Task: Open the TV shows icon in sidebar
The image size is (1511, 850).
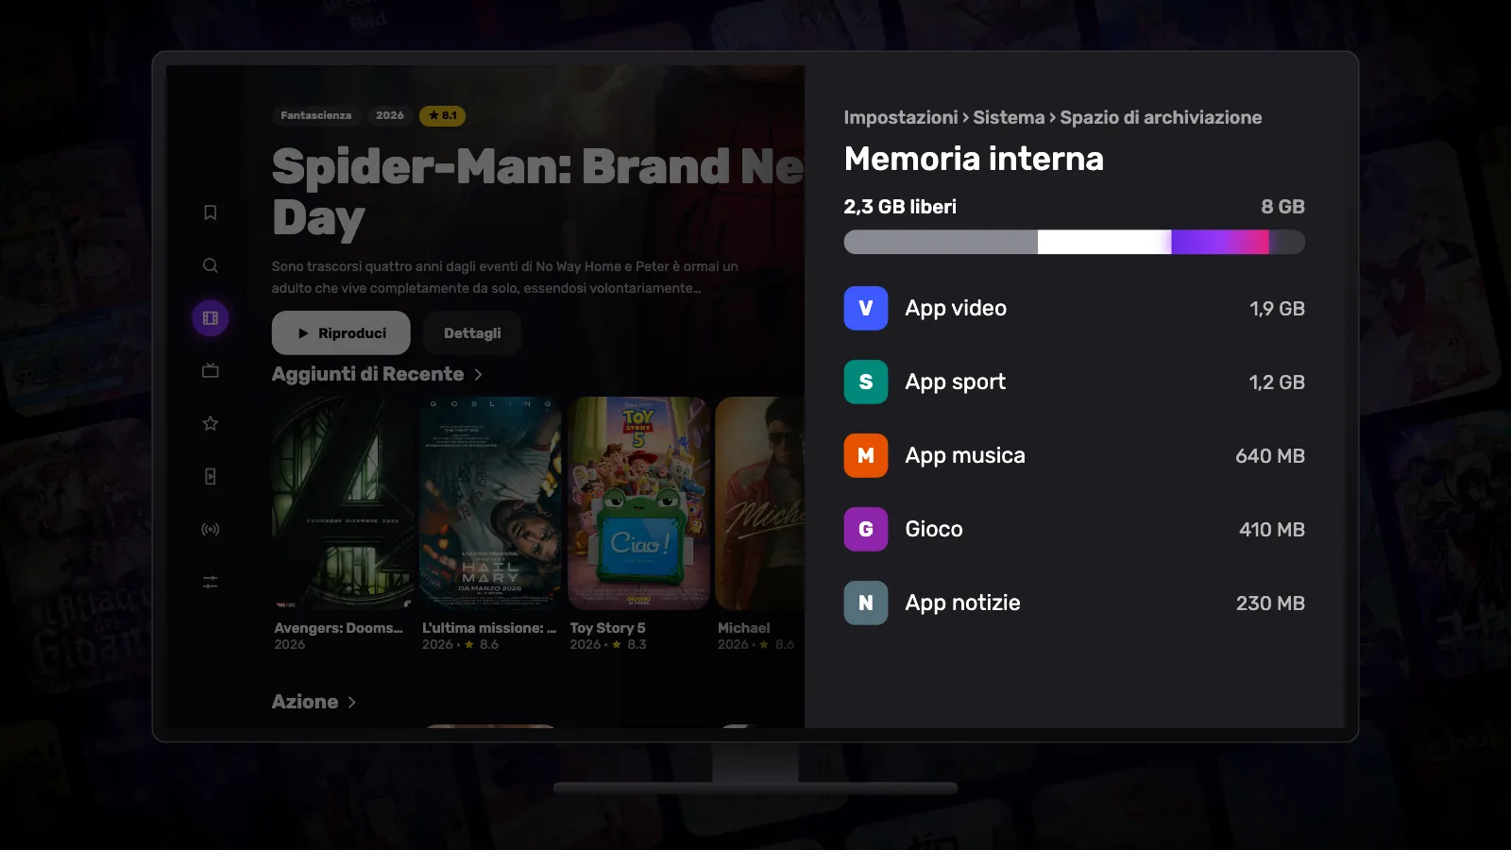Action: 211,370
